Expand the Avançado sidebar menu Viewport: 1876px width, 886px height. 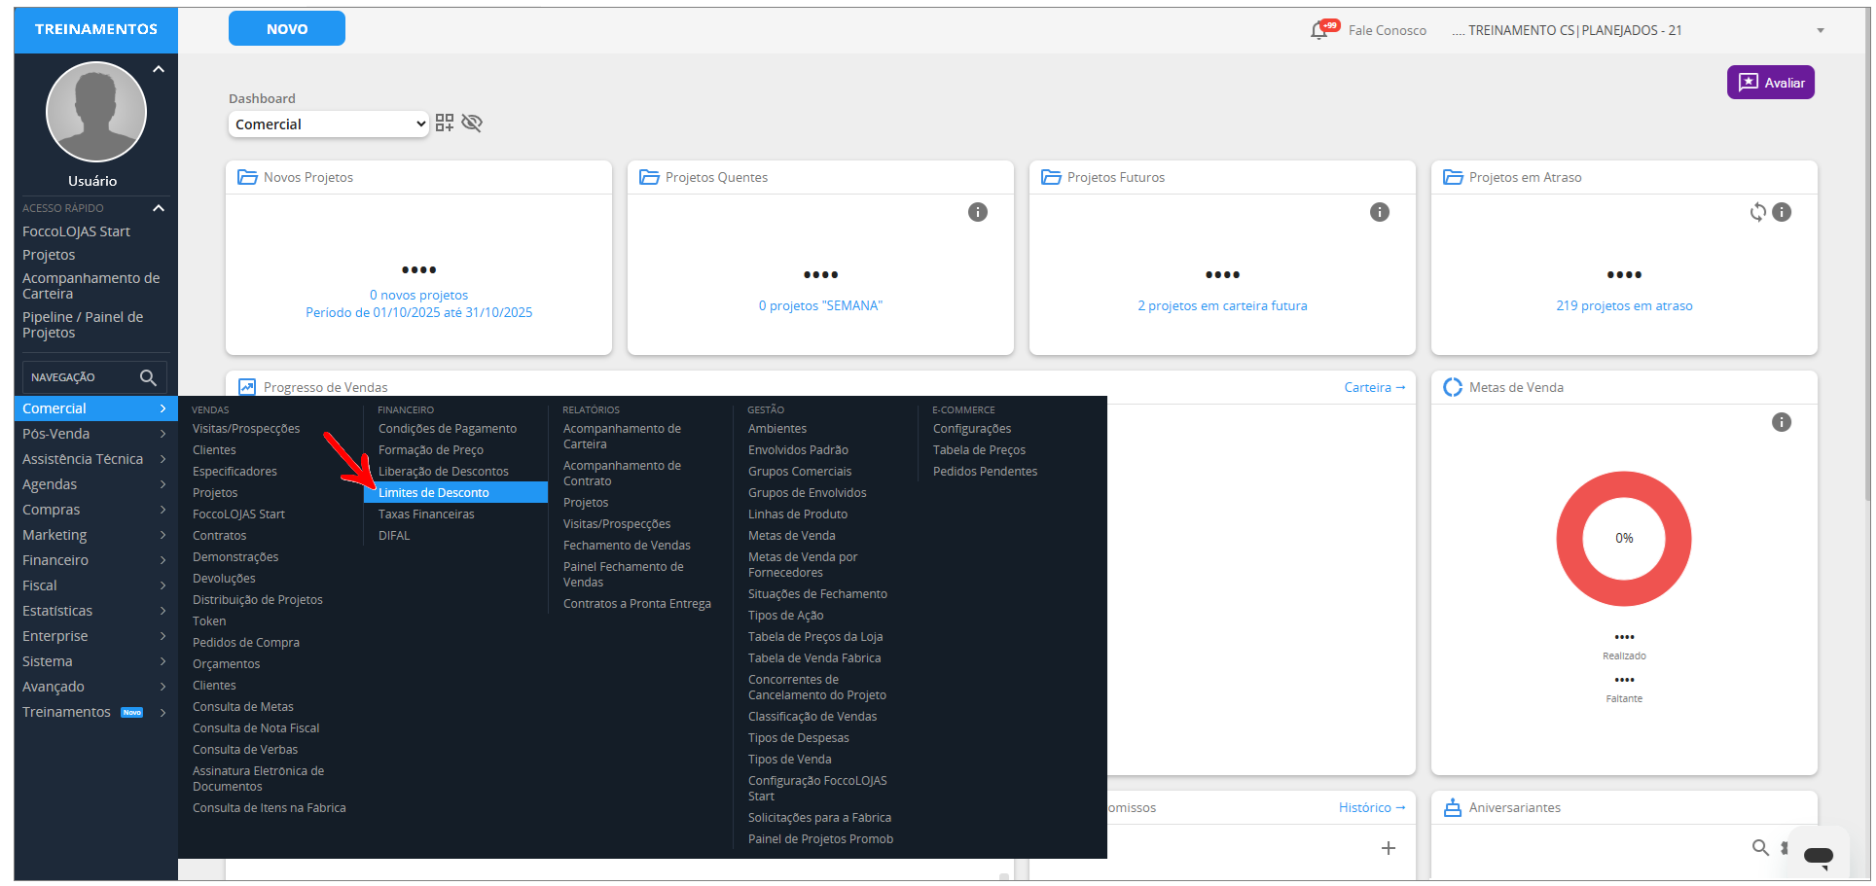[95, 687]
